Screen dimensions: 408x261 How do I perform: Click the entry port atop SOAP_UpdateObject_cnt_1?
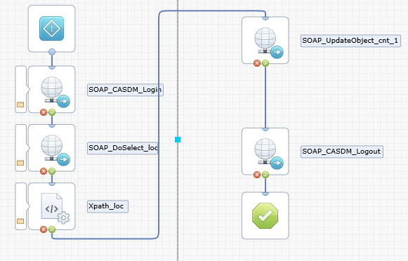point(265,18)
